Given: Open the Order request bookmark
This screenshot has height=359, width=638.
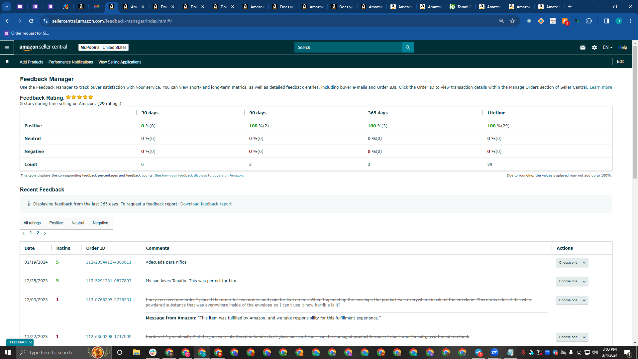Looking at the screenshot, I should [27, 33].
